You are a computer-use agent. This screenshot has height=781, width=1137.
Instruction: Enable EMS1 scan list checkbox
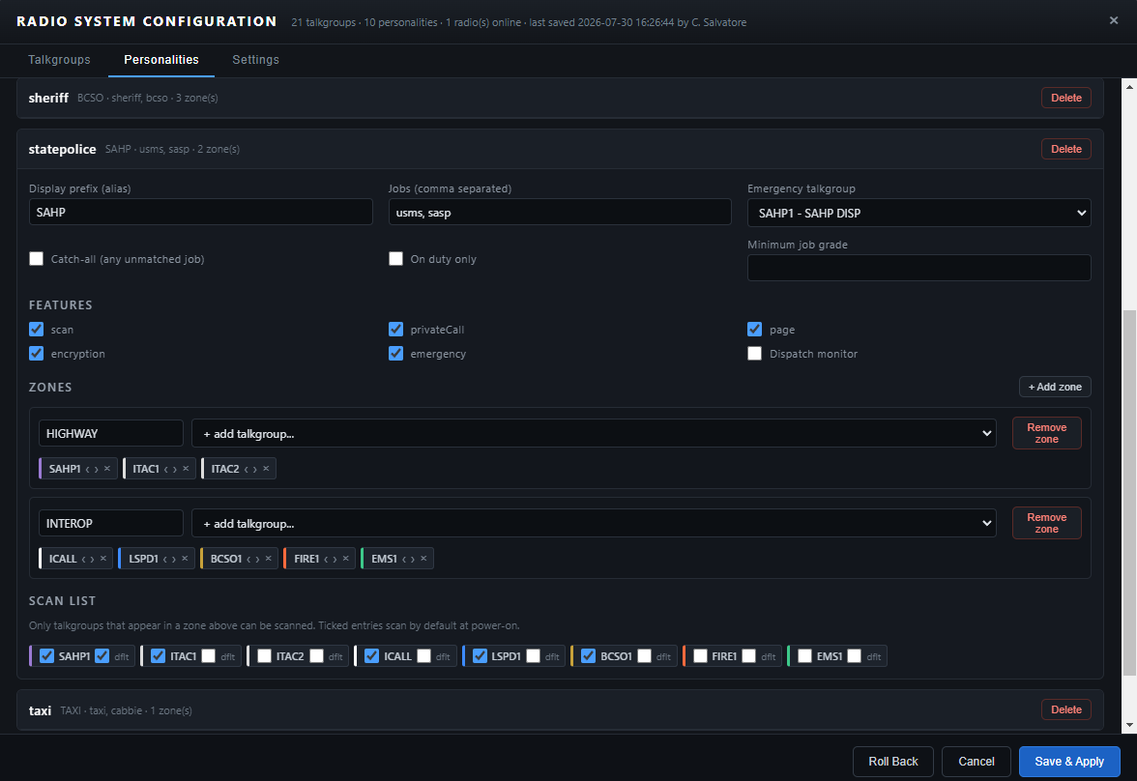click(804, 655)
